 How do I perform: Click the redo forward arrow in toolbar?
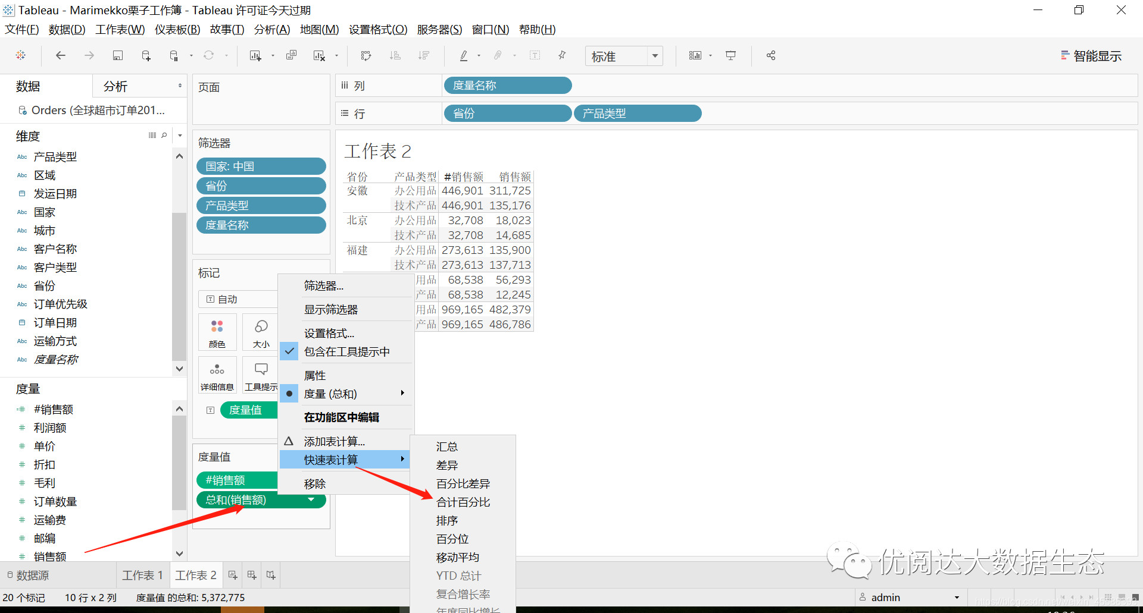click(89, 55)
